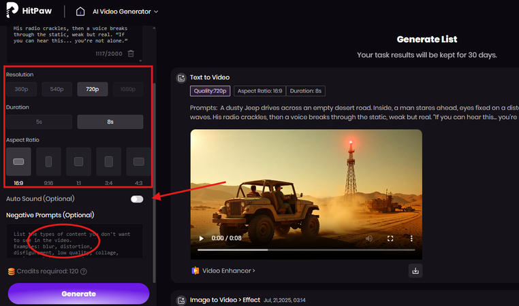Play the generated Jeep video
This screenshot has width=519, height=306.
(x=201, y=238)
